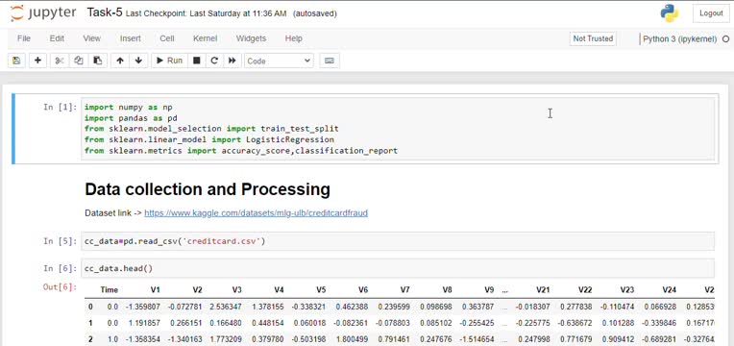Move the selected cell down with the arrow
734x346 pixels.
point(138,61)
